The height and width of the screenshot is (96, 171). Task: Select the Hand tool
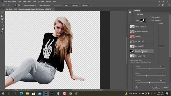coord(2,29)
